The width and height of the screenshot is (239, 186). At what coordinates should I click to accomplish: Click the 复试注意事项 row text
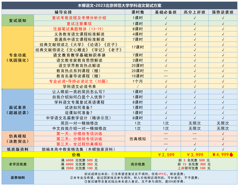pyautogui.click(x=79, y=23)
